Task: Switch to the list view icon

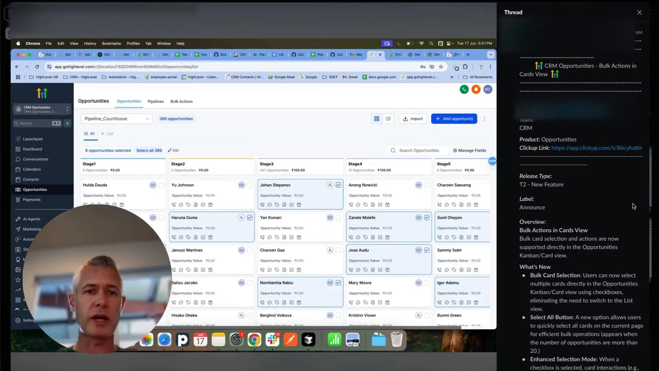Action: pos(388,119)
